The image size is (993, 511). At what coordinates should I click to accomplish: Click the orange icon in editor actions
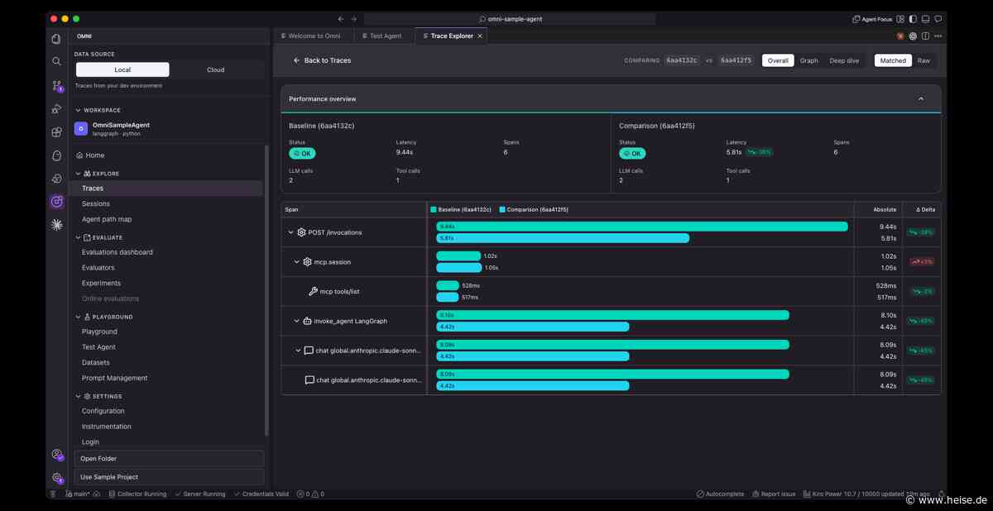coord(900,36)
